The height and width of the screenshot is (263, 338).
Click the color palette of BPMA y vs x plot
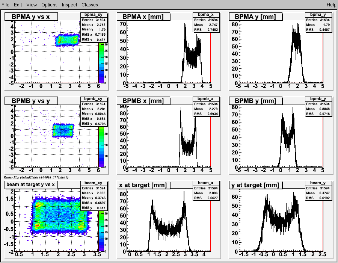click(x=101, y=62)
